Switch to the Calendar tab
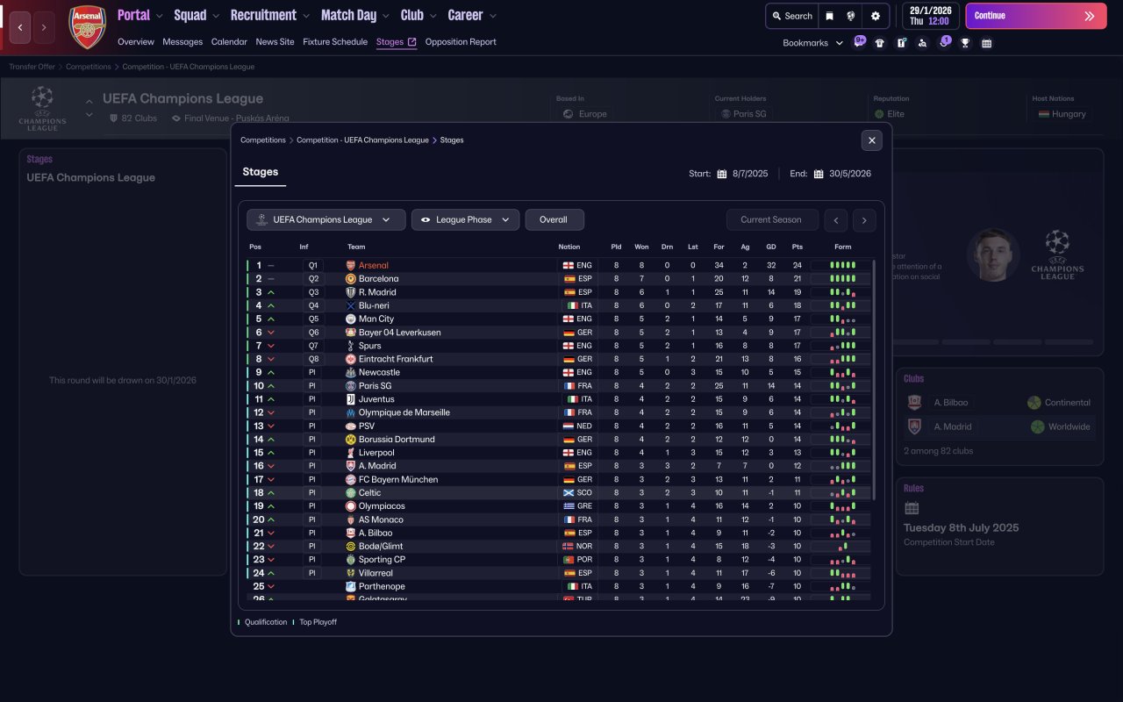Screen dimensions: 1123x702 click(x=229, y=42)
